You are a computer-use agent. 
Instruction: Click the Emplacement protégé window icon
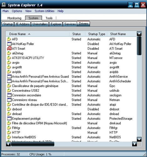tap(9, 118)
